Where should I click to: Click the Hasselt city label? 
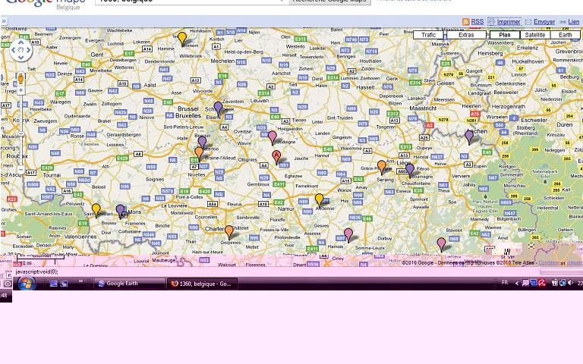click(365, 87)
